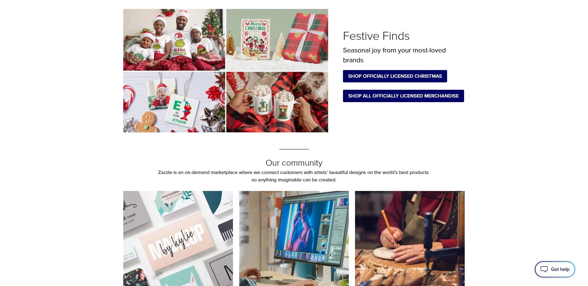This screenshot has width=588, height=286.
Task: Open the Makeup by Kylie business cards image
Action: [x=178, y=238]
